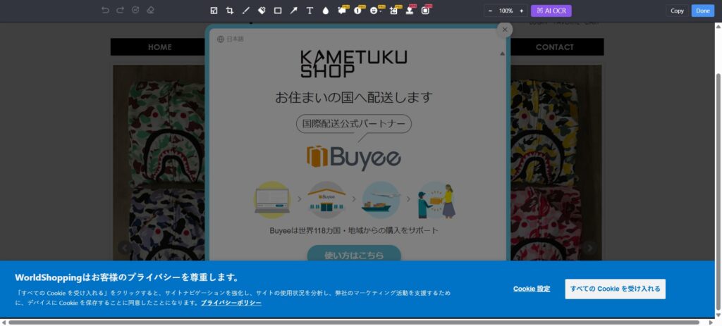The height and width of the screenshot is (326, 722).
Task: Open the CONTACT navigation menu item
Action: click(x=554, y=47)
